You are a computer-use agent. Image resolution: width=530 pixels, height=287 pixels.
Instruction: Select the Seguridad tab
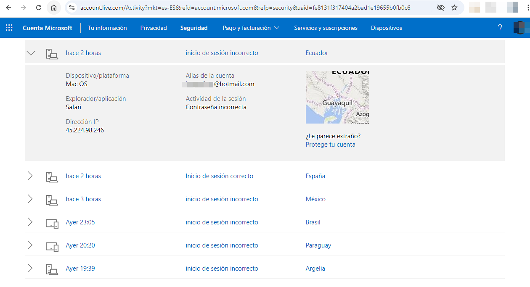click(x=194, y=28)
